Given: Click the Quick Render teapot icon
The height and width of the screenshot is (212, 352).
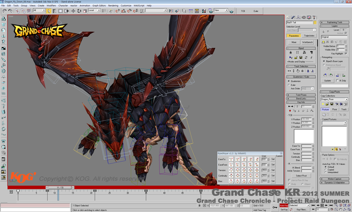Looking at the screenshot, I should coord(232,11).
